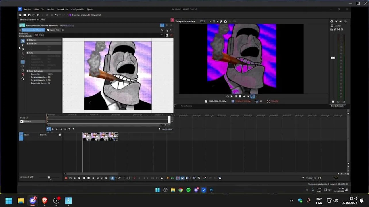Viewport: 369px width, 207px height.
Task: Open the Ver menu
Action: [43, 9]
